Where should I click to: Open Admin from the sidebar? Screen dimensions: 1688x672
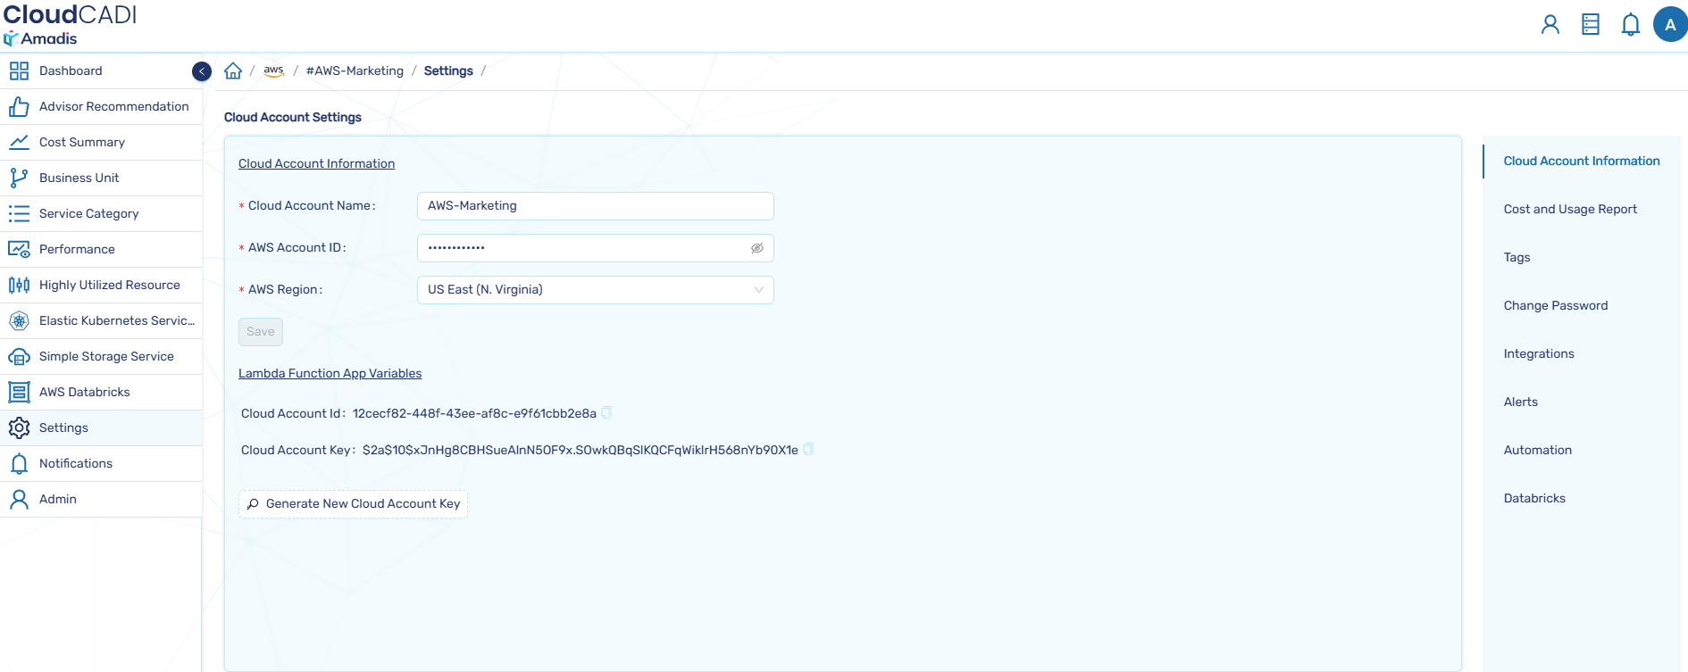pyautogui.click(x=101, y=499)
